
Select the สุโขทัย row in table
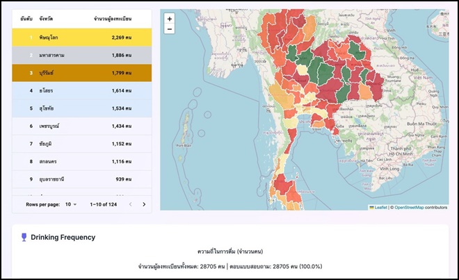(82, 108)
